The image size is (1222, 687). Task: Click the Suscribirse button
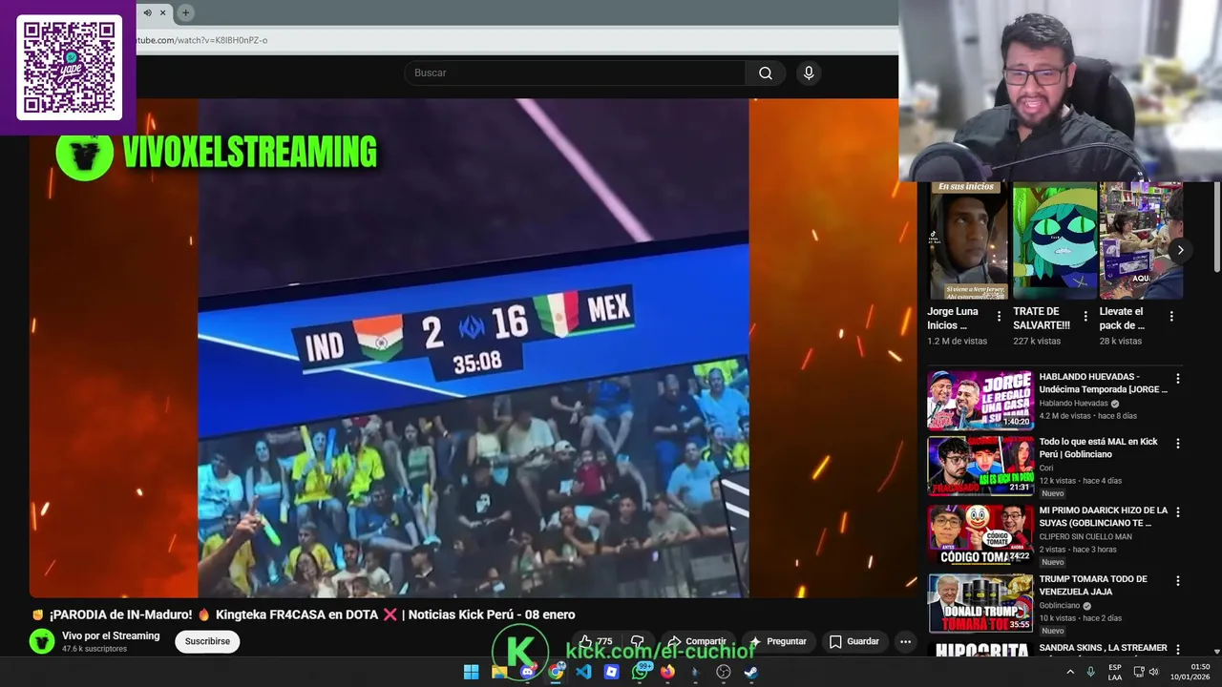coord(207,641)
